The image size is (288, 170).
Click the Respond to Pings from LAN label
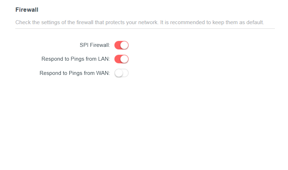76,59
